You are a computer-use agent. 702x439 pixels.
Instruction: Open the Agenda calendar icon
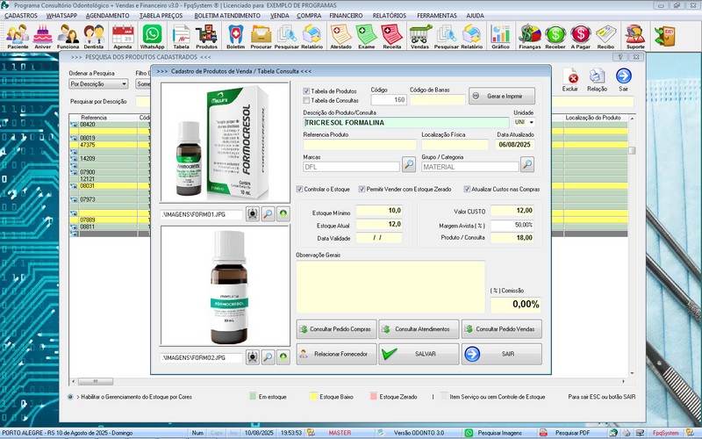pos(123,36)
